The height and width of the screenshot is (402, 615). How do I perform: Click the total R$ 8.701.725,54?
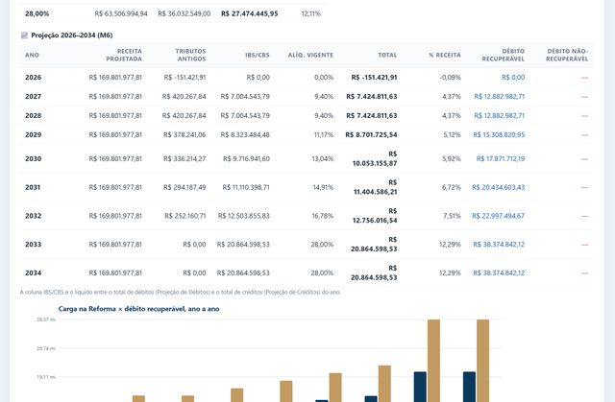pos(371,135)
